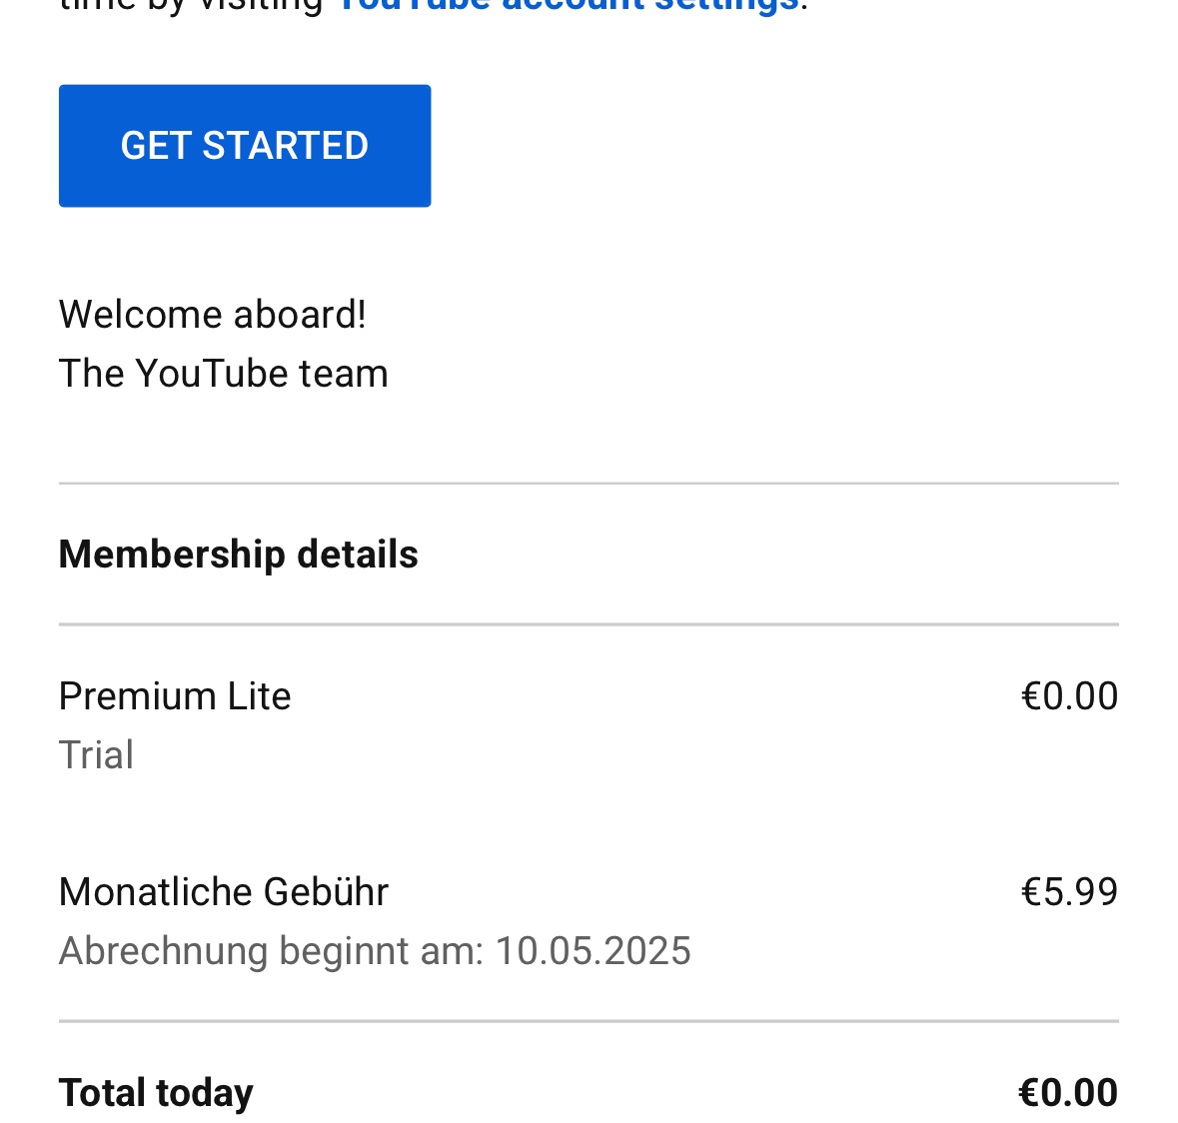Click the Total today label
Viewport: 1178px width, 1123px height.
[156, 1093]
